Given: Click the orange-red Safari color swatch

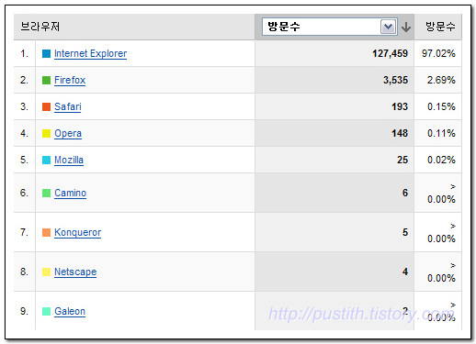Looking at the screenshot, I should pyautogui.click(x=46, y=107).
